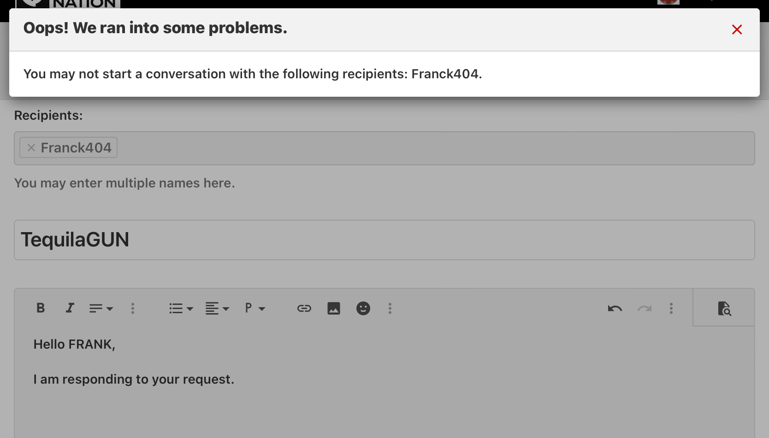Screen dimensions: 769x438
Task: Redo the last undone change
Action: [645, 308]
